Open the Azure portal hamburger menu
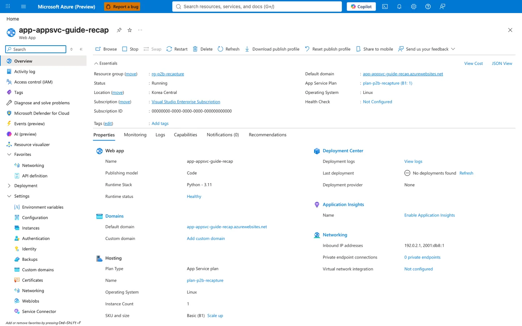The image size is (522, 326). point(24,7)
